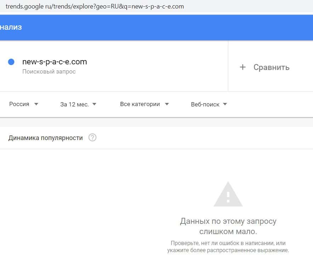Open the Все категории dropdown
Viewport: 313px width, 256px height.
pyautogui.click(x=140, y=104)
